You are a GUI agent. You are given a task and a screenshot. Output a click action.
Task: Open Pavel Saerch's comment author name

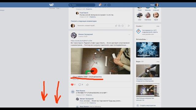click(84, 13)
